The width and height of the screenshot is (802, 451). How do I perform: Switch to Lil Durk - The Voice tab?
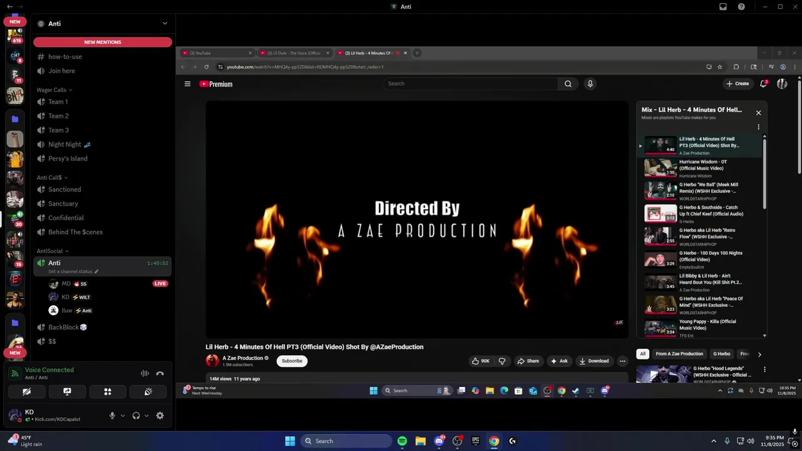294,53
